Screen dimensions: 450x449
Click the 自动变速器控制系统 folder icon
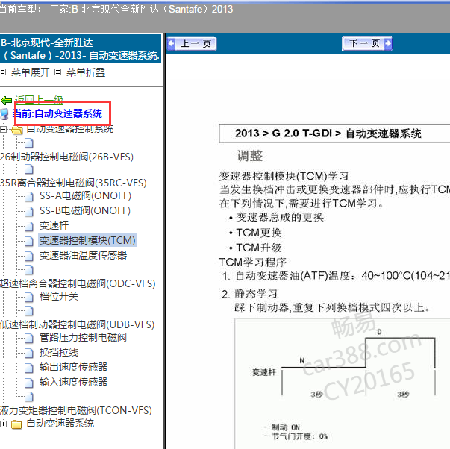coord(17,130)
